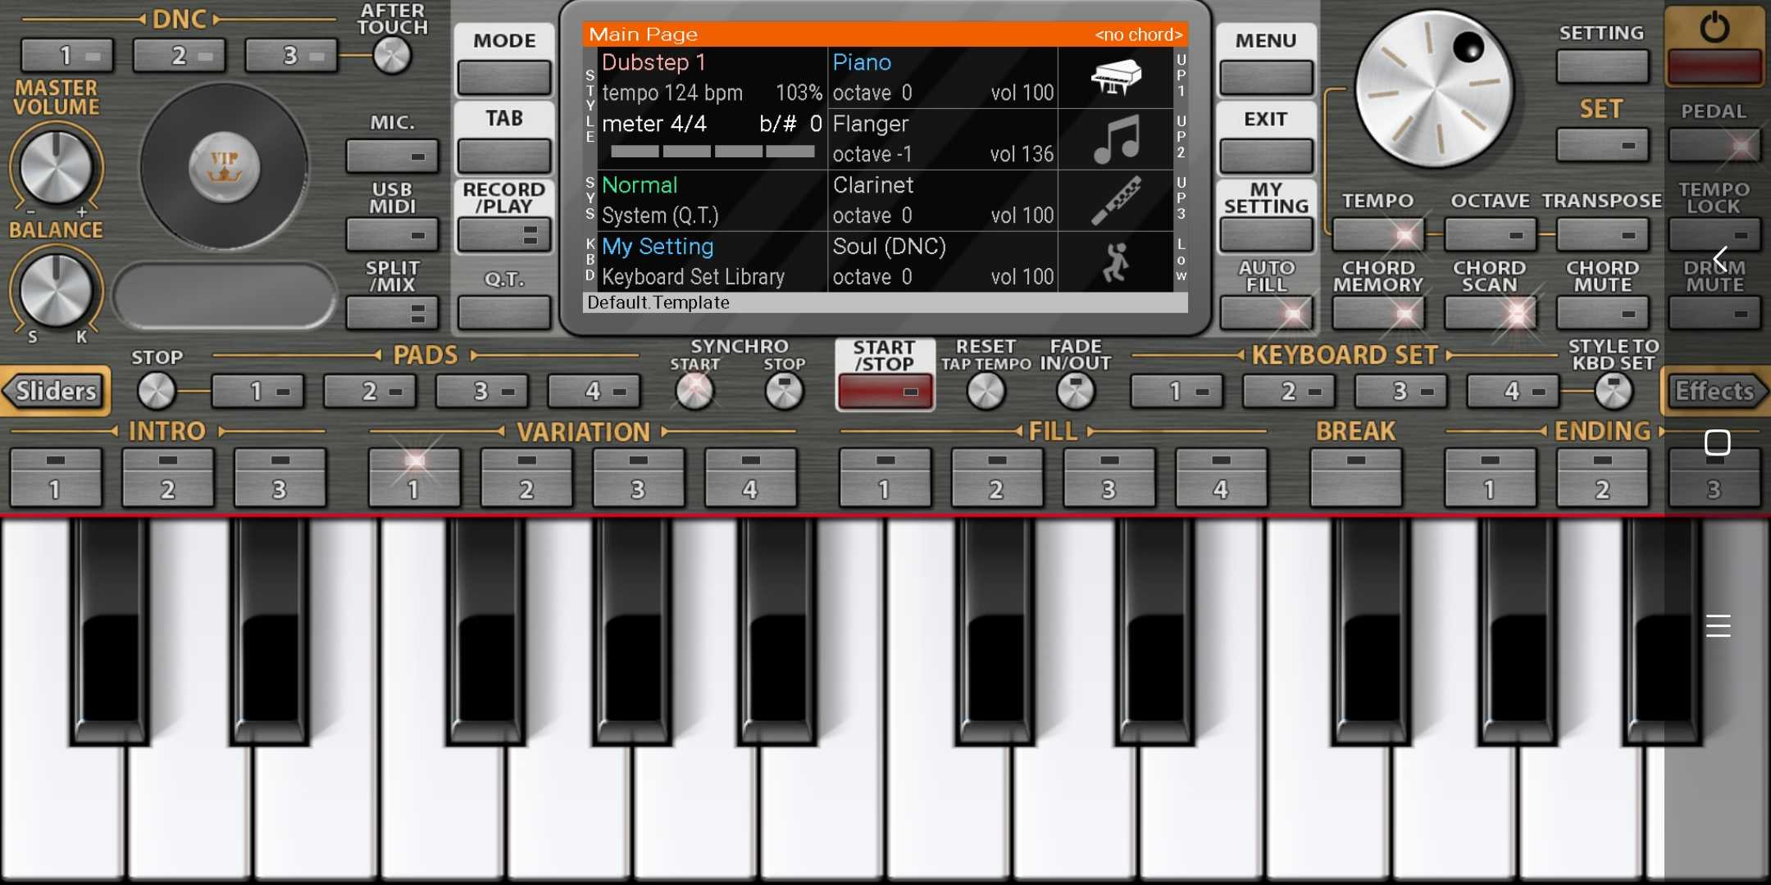This screenshot has height=885, width=1771.
Task: Open the Menu button
Action: click(x=1266, y=77)
